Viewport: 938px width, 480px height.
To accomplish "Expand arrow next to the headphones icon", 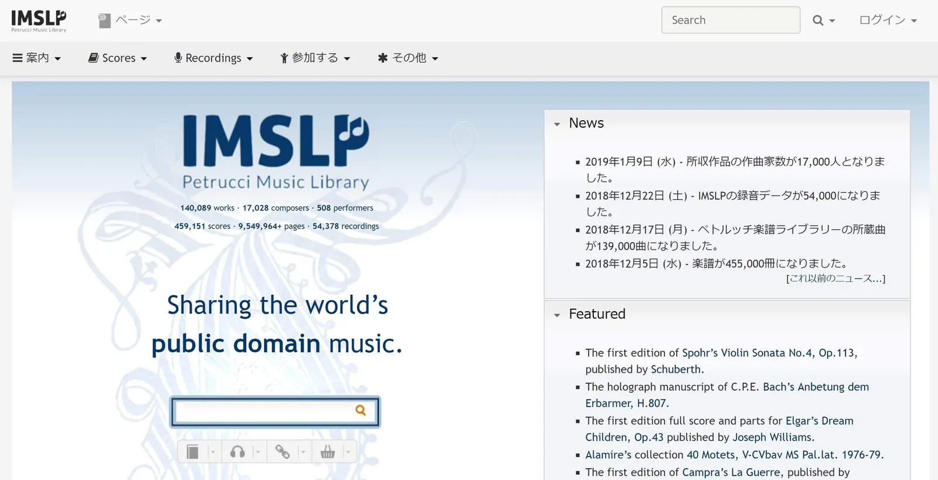I will (x=258, y=452).
